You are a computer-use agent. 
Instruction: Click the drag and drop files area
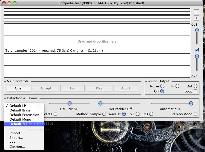click(97, 41)
